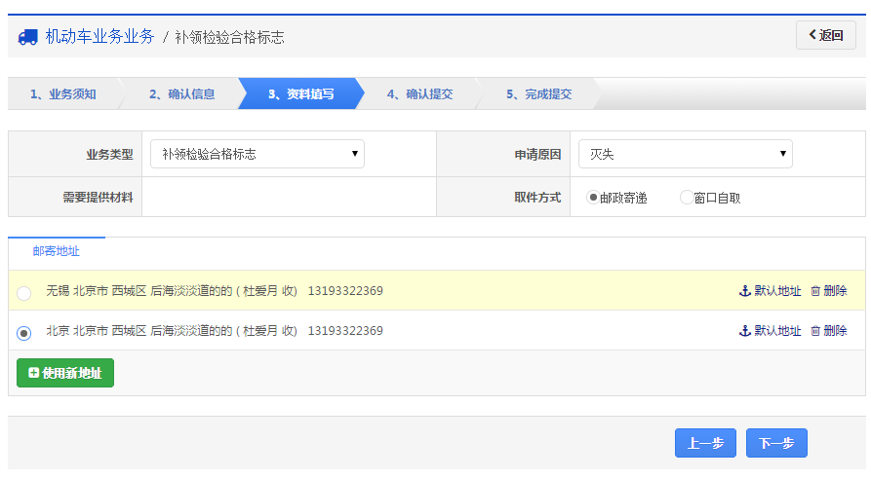Switch to step 4、确认提交
Viewport: 871px width, 479px height.
(419, 94)
